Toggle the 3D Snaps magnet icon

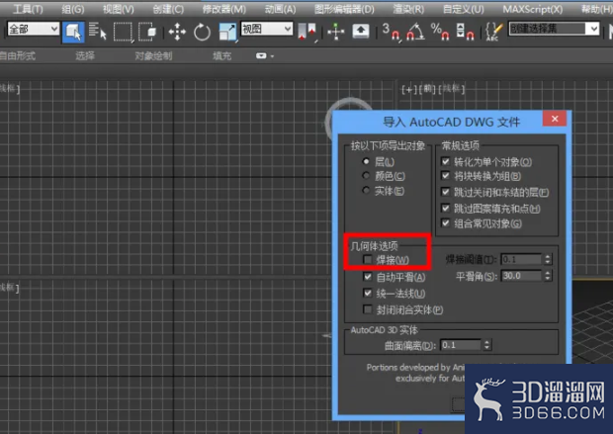391,32
